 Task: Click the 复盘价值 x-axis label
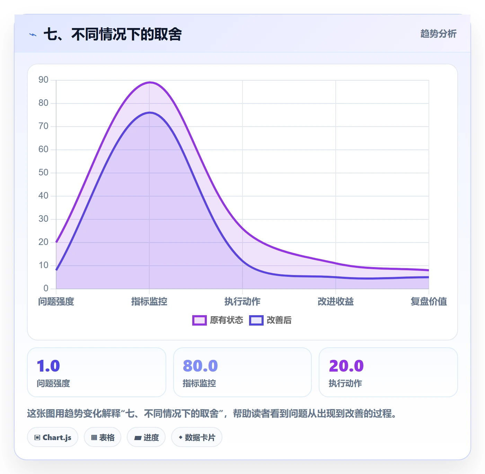(x=429, y=302)
